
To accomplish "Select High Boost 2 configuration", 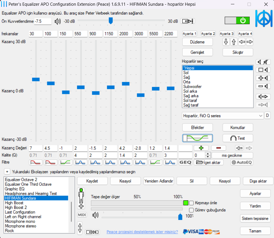I will click(36, 207).
